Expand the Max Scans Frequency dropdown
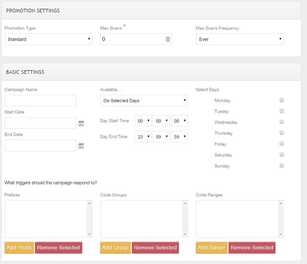307x264 pixels. coord(239,39)
